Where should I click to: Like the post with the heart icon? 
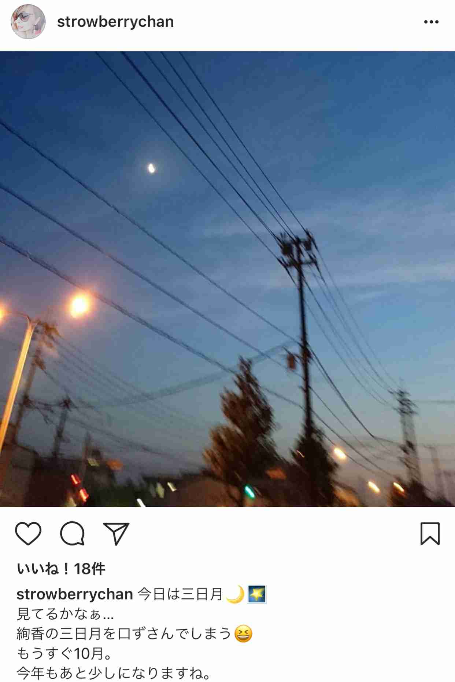click(x=28, y=533)
